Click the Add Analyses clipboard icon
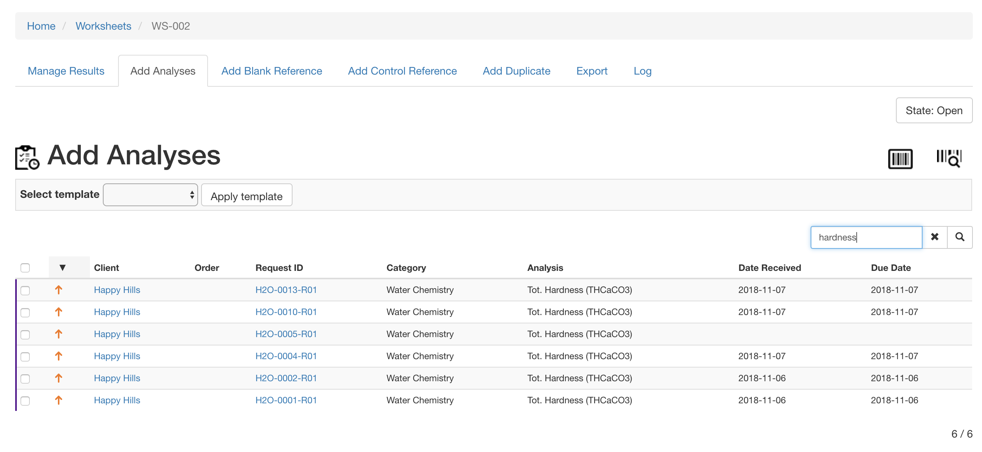This screenshot has height=452, width=982. pyautogui.click(x=27, y=157)
